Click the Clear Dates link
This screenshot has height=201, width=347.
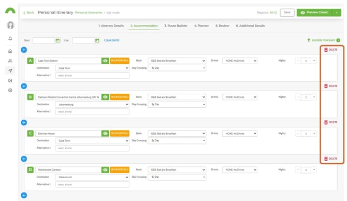tap(111, 40)
